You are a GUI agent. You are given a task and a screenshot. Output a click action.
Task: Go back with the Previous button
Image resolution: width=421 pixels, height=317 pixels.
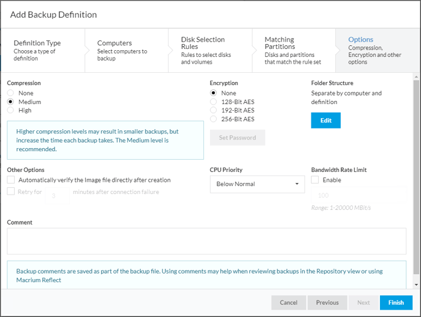pos(327,302)
